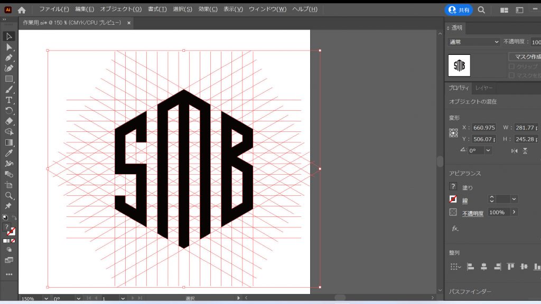The height and width of the screenshot is (304, 541).
Task: Open the rotation angle dropdown in Transform
Action: point(488,150)
